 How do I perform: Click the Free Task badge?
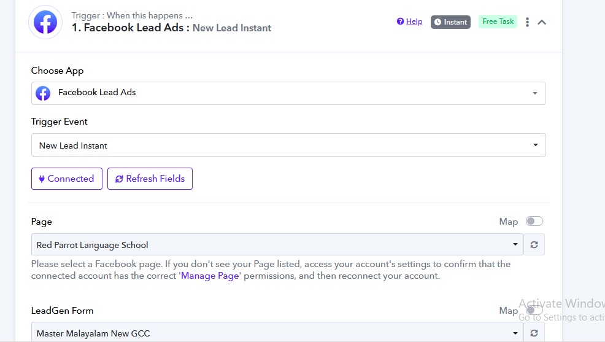click(x=498, y=21)
